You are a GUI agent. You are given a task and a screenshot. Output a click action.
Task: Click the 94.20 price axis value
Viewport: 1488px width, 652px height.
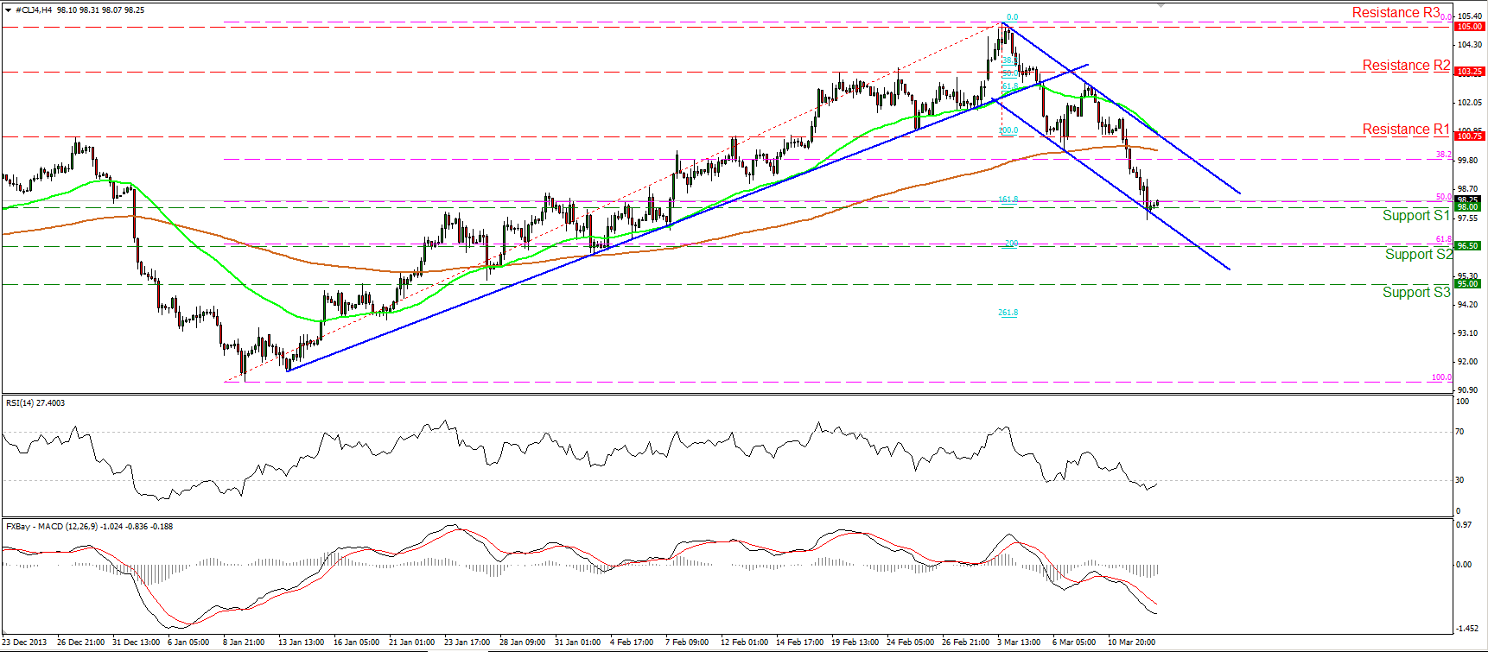(x=1467, y=305)
